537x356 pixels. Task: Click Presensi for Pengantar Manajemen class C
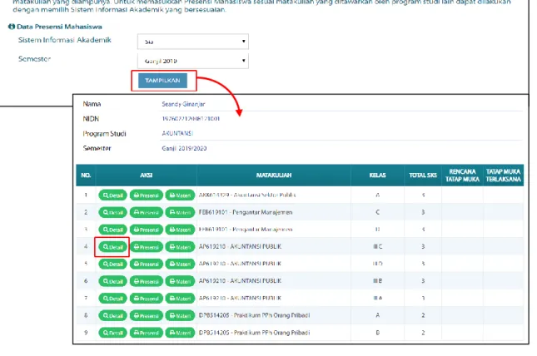click(147, 212)
